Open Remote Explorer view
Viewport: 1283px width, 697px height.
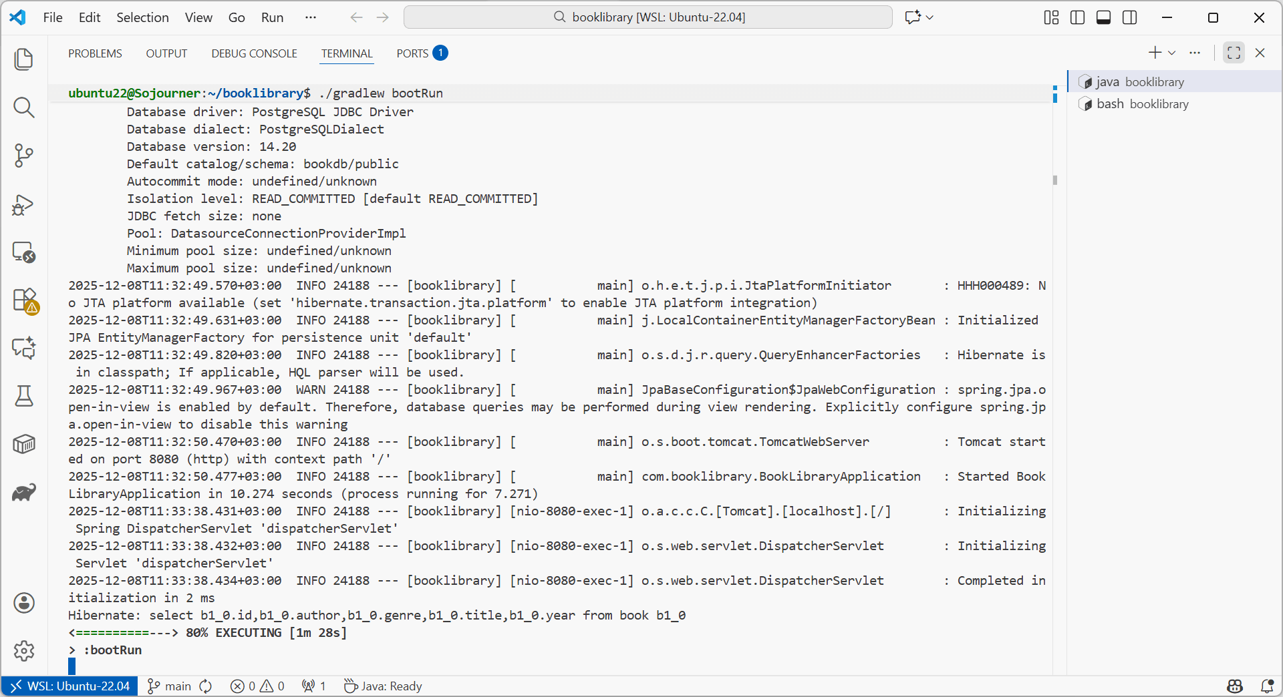[24, 252]
